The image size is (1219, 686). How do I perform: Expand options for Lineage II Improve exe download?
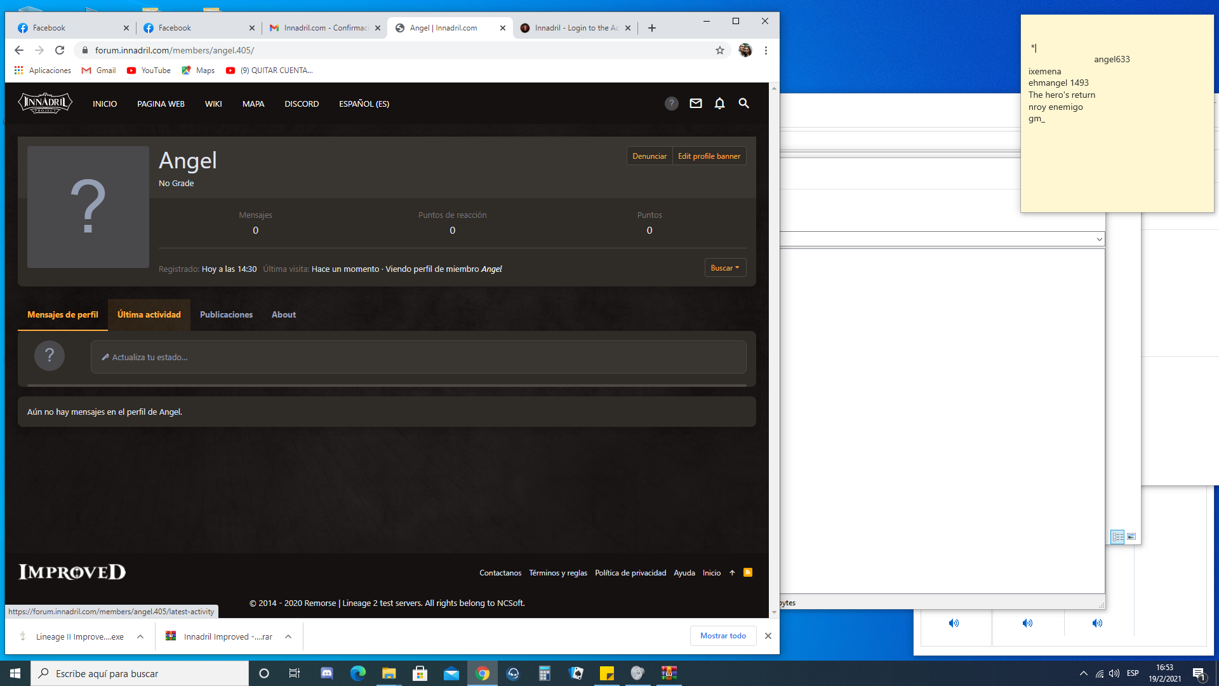click(x=140, y=636)
